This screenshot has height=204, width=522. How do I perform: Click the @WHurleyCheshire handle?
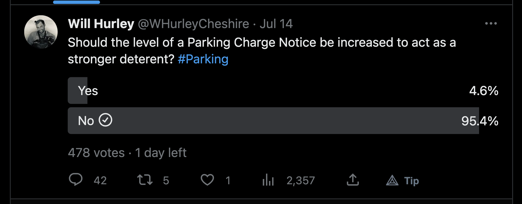pos(194,24)
